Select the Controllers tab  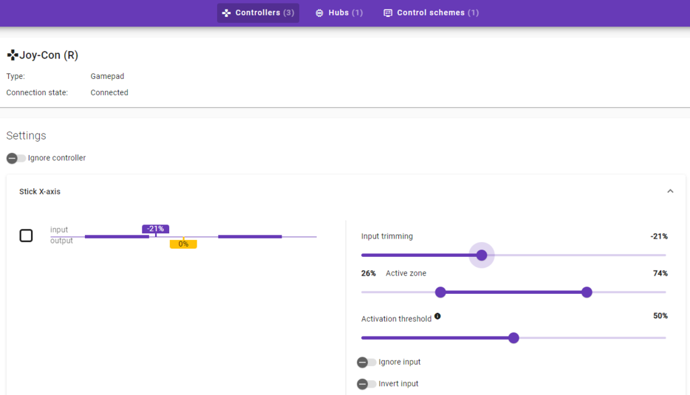point(258,13)
